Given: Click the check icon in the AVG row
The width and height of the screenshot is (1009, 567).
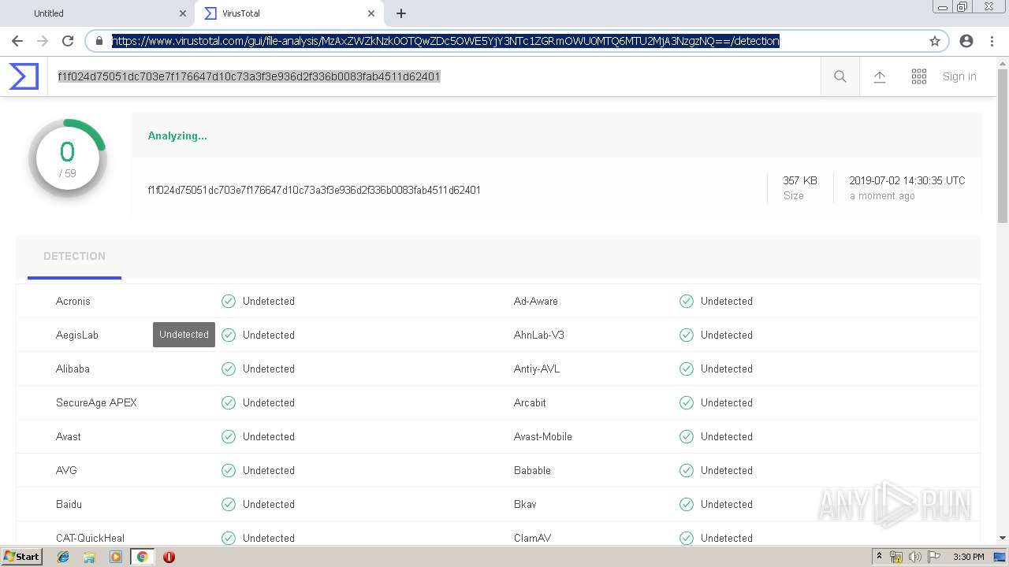Looking at the screenshot, I should 229,470.
